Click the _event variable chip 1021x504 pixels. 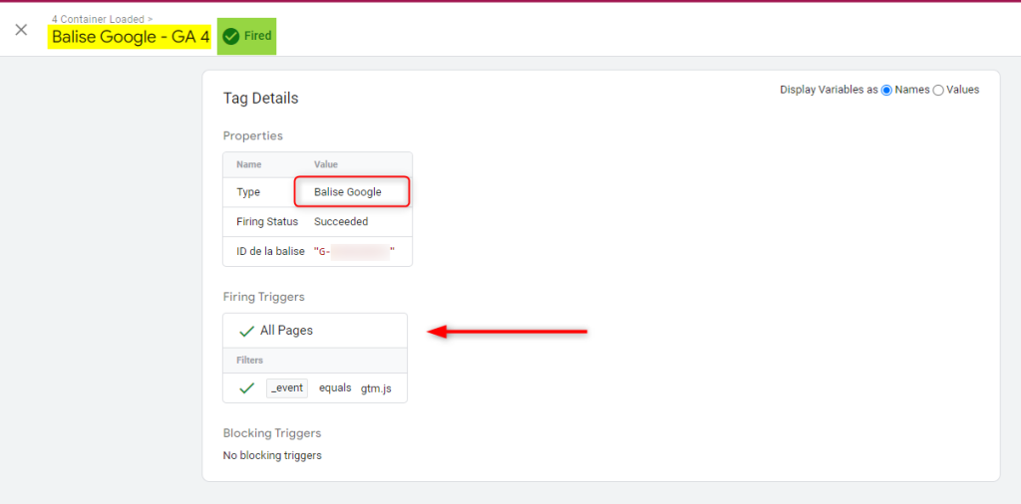pyautogui.click(x=287, y=388)
